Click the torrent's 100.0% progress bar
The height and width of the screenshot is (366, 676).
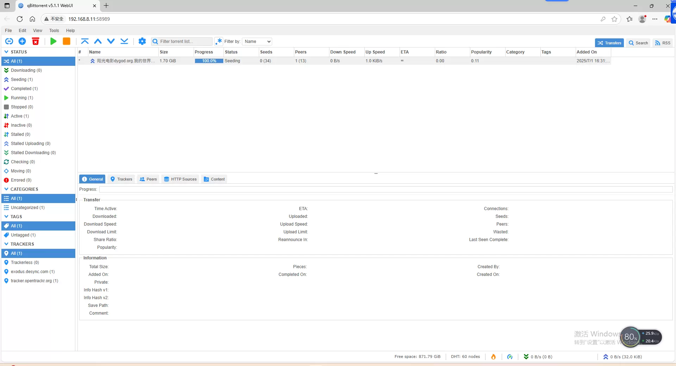(x=209, y=61)
